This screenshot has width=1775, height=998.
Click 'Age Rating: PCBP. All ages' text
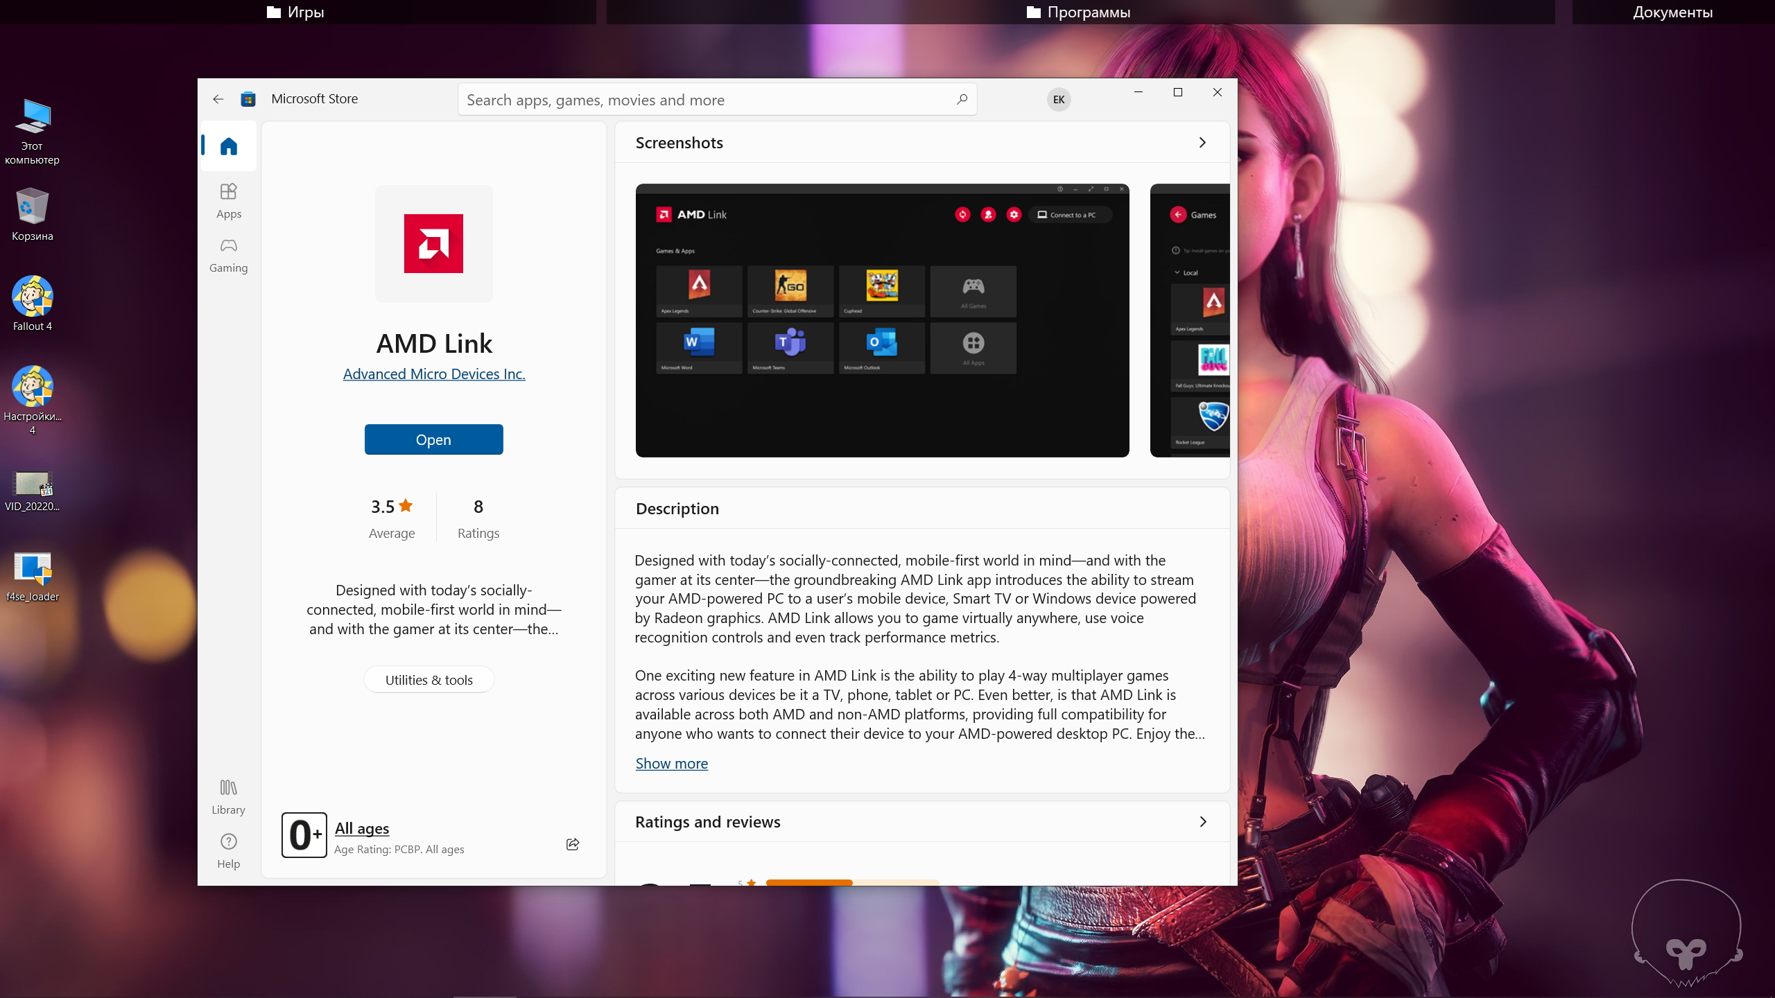[x=399, y=849]
